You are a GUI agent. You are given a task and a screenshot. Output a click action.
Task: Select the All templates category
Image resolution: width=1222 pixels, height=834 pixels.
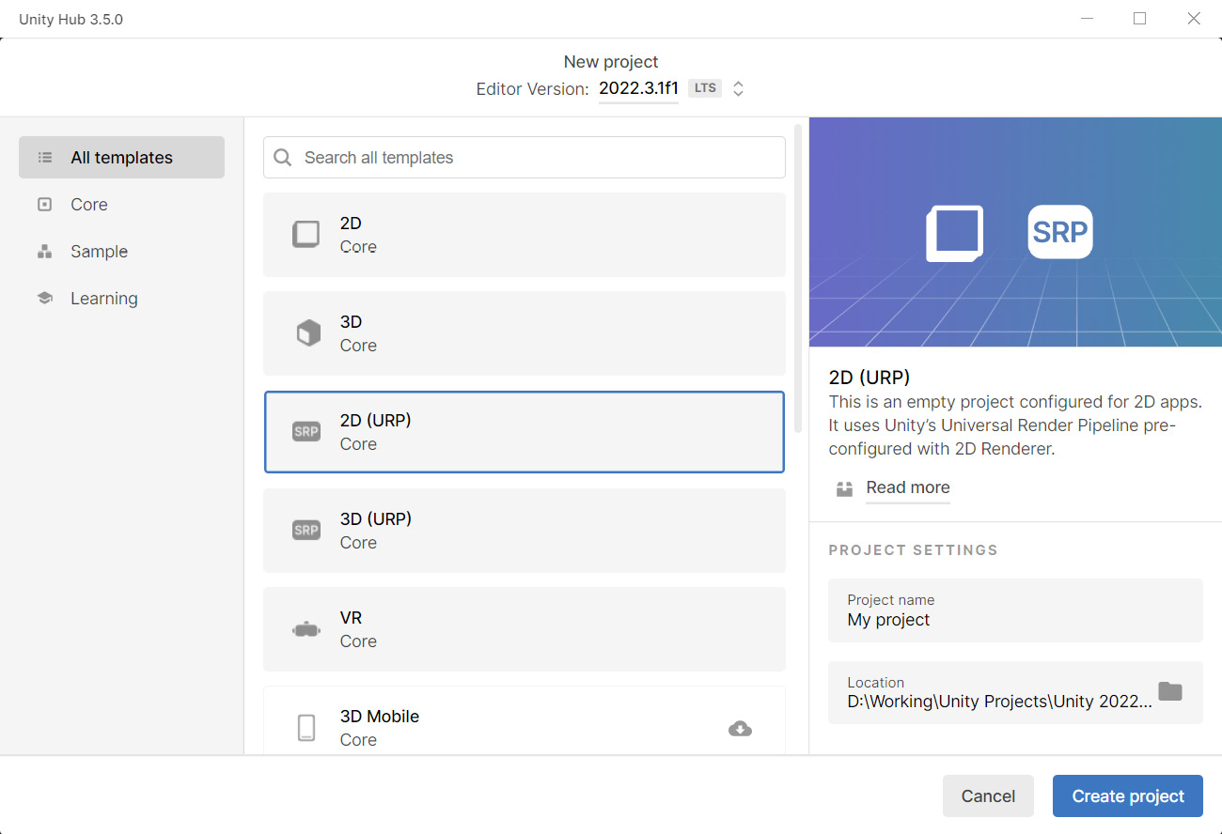click(x=121, y=158)
